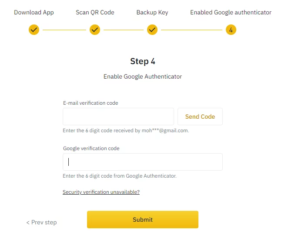Image resolution: width=285 pixels, height=237 pixels.
Task: Click the Step 4 heading
Action: [143, 61]
